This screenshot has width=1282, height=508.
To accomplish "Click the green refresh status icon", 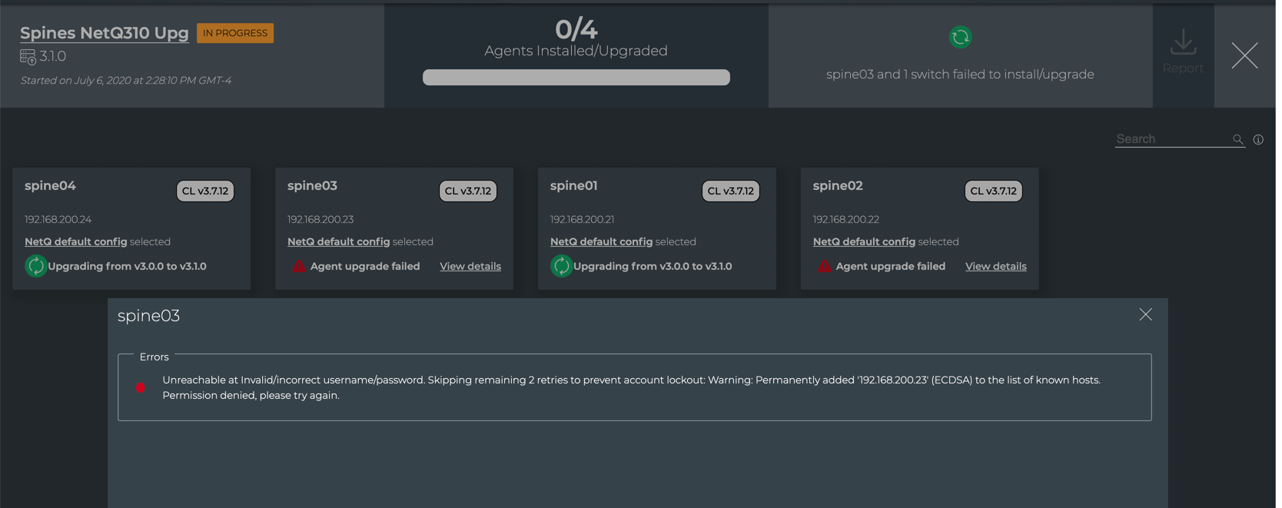I will (x=960, y=37).
